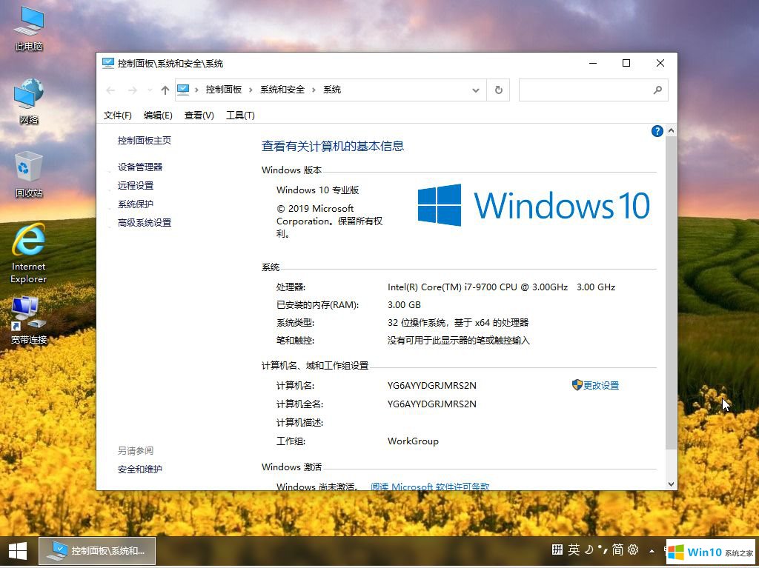Click the vertical scrollbar down arrow
Viewport: 759px width, 568px height.
click(x=672, y=484)
